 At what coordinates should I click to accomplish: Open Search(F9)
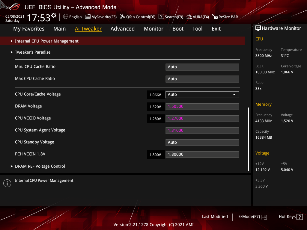coord(174,17)
